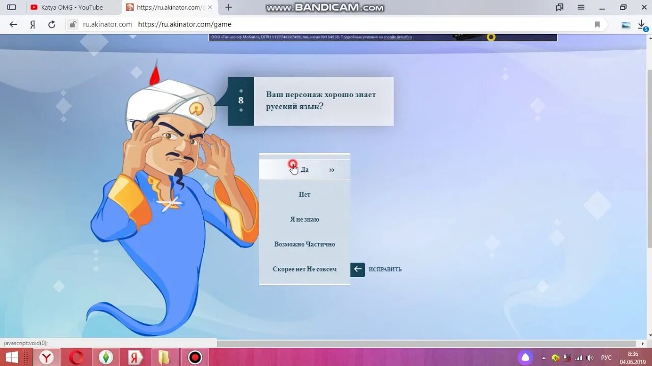Open the browser bookmarks manager icon

point(560,7)
